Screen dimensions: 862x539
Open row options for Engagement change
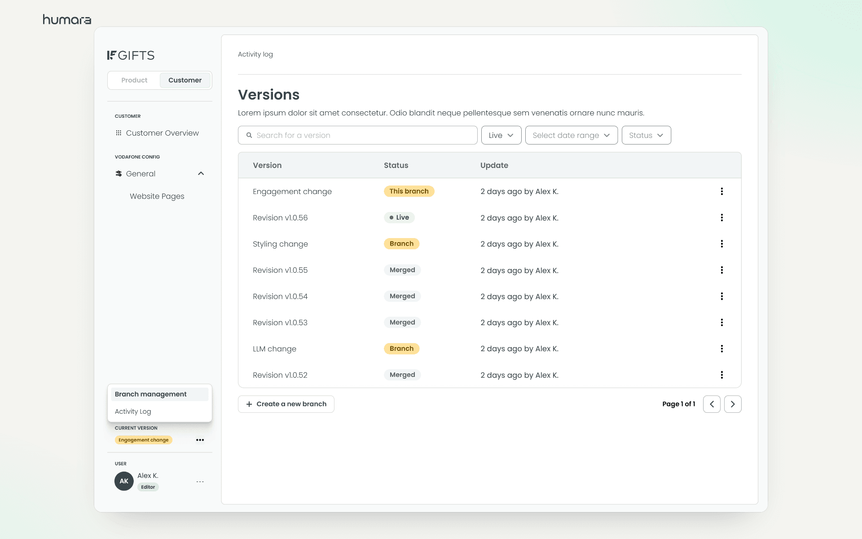click(x=721, y=191)
